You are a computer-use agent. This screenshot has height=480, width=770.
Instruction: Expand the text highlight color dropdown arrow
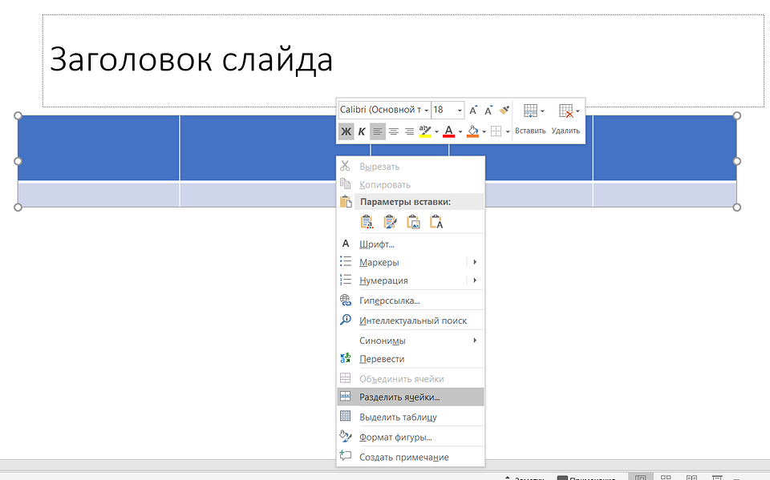click(436, 131)
